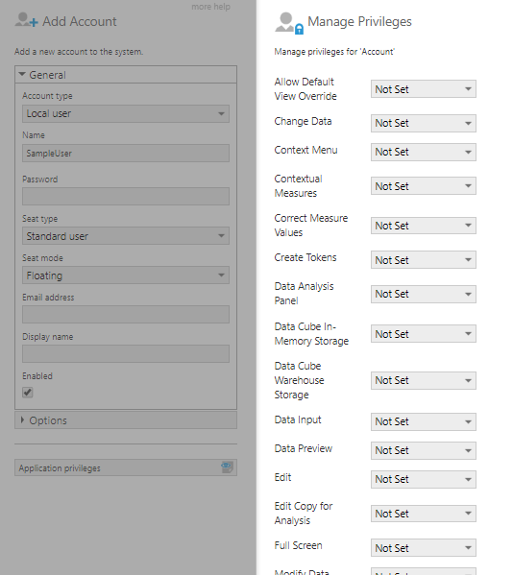Focus the Password field
This screenshot has height=575, width=513.
(126, 197)
